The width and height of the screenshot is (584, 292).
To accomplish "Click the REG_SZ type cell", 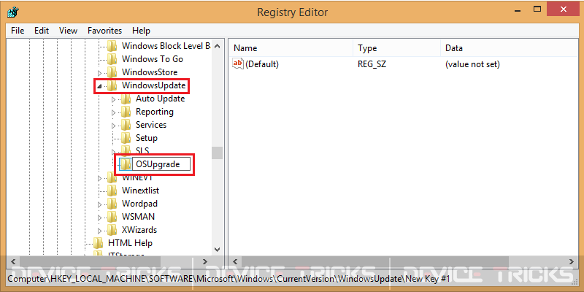I will point(372,64).
